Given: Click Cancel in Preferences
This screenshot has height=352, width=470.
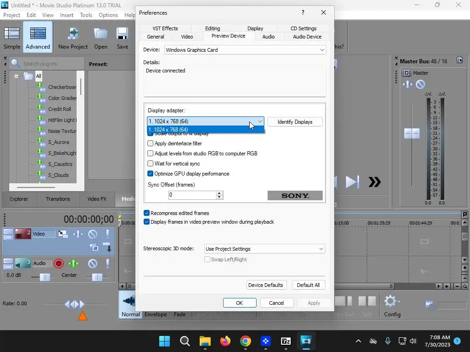Looking at the screenshot, I should [276, 303].
